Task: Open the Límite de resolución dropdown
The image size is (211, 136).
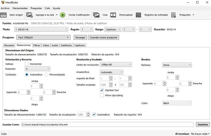Action: [116, 65]
